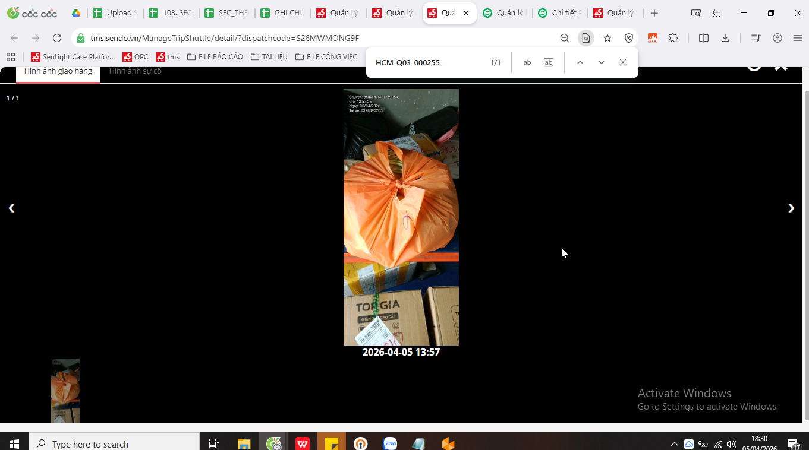This screenshot has width=809, height=450.
Task: Open File Explorer from the taskbar
Action: [244, 443]
